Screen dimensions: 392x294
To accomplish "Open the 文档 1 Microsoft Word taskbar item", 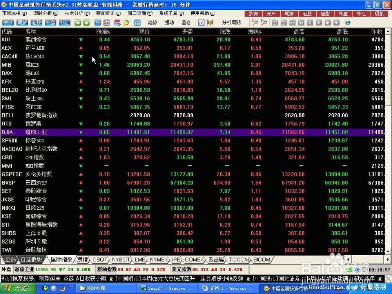I will (x=229, y=288).
